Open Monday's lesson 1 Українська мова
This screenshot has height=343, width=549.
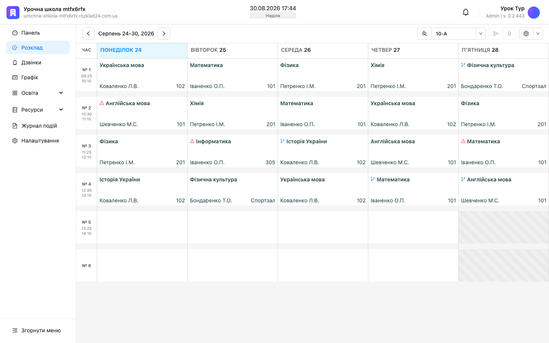(142, 75)
